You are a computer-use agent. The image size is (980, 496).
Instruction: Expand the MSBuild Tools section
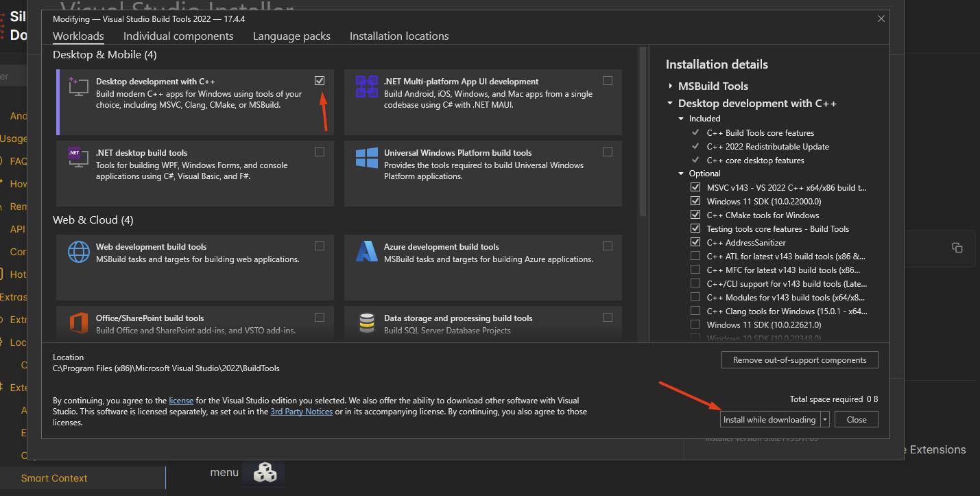tap(671, 86)
